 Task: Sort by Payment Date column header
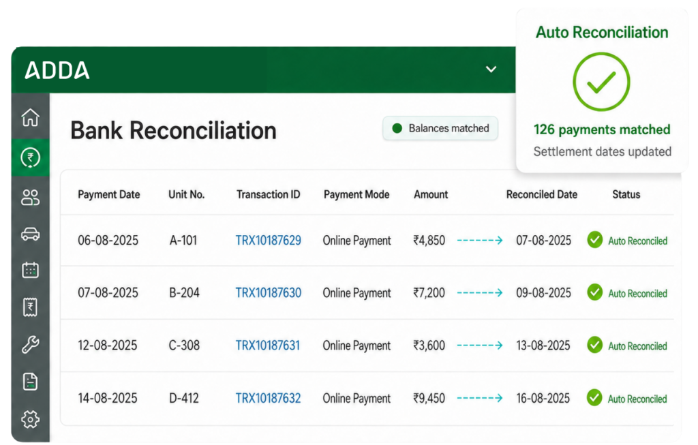point(108,194)
